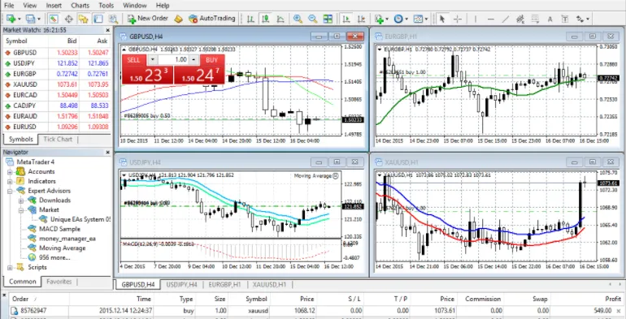This screenshot has width=626, height=319.
Task: Select the Fibonacci Retracement tool
Action: (535, 19)
